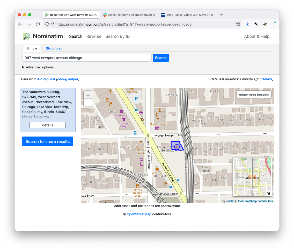Select the Structured search tab

click(x=54, y=48)
